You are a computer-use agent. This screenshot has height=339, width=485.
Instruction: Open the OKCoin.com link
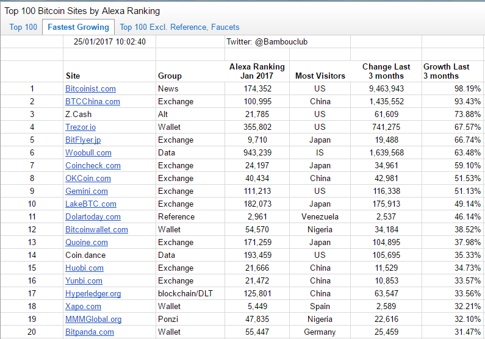pyautogui.click(x=88, y=178)
